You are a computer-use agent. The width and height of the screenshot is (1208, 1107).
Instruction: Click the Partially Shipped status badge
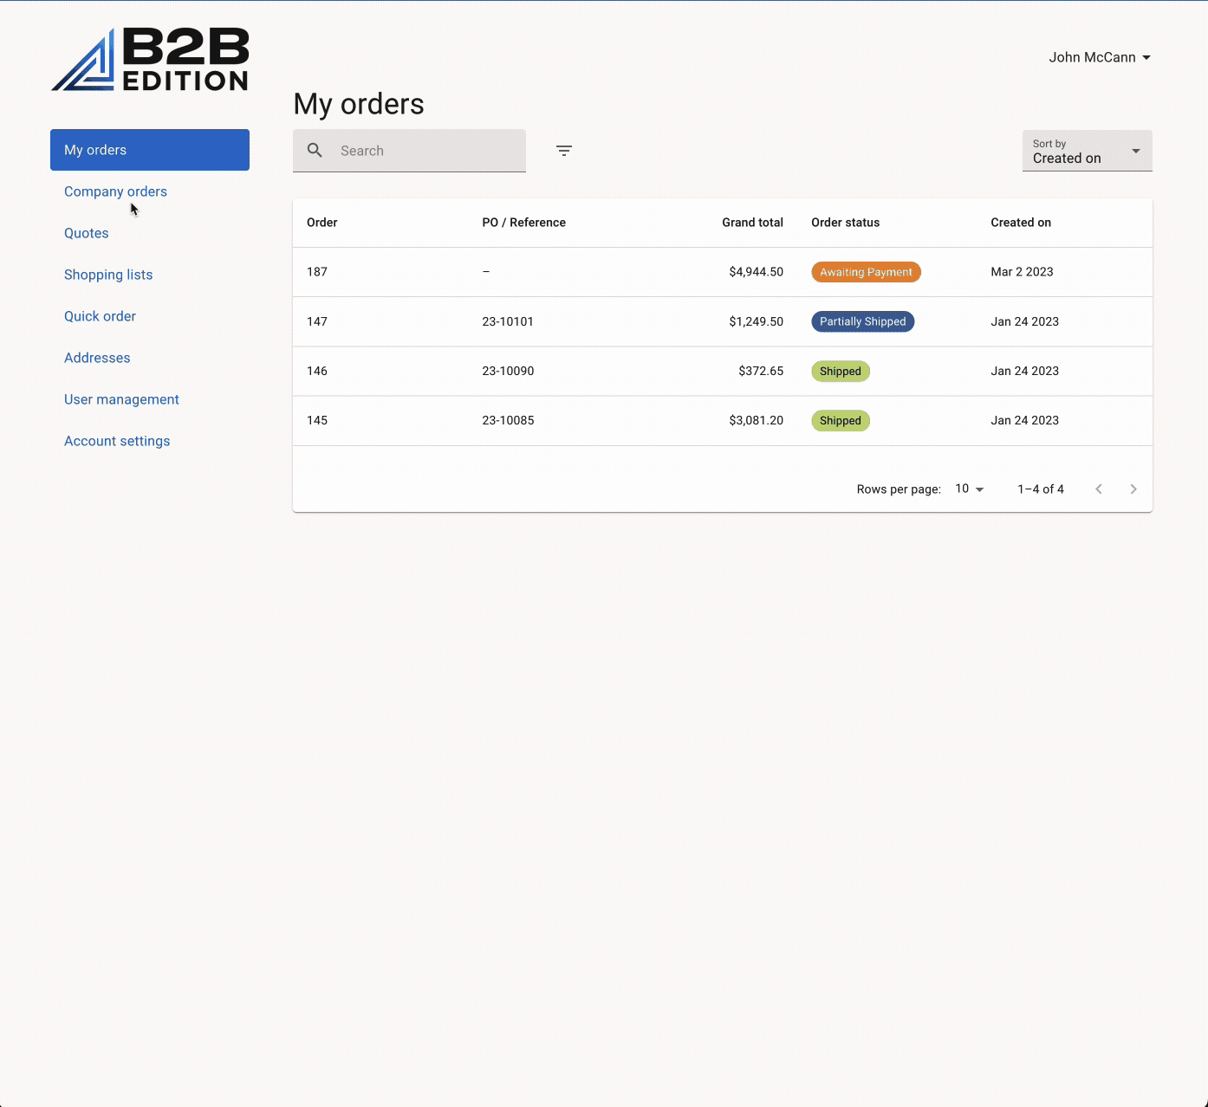pyautogui.click(x=862, y=321)
